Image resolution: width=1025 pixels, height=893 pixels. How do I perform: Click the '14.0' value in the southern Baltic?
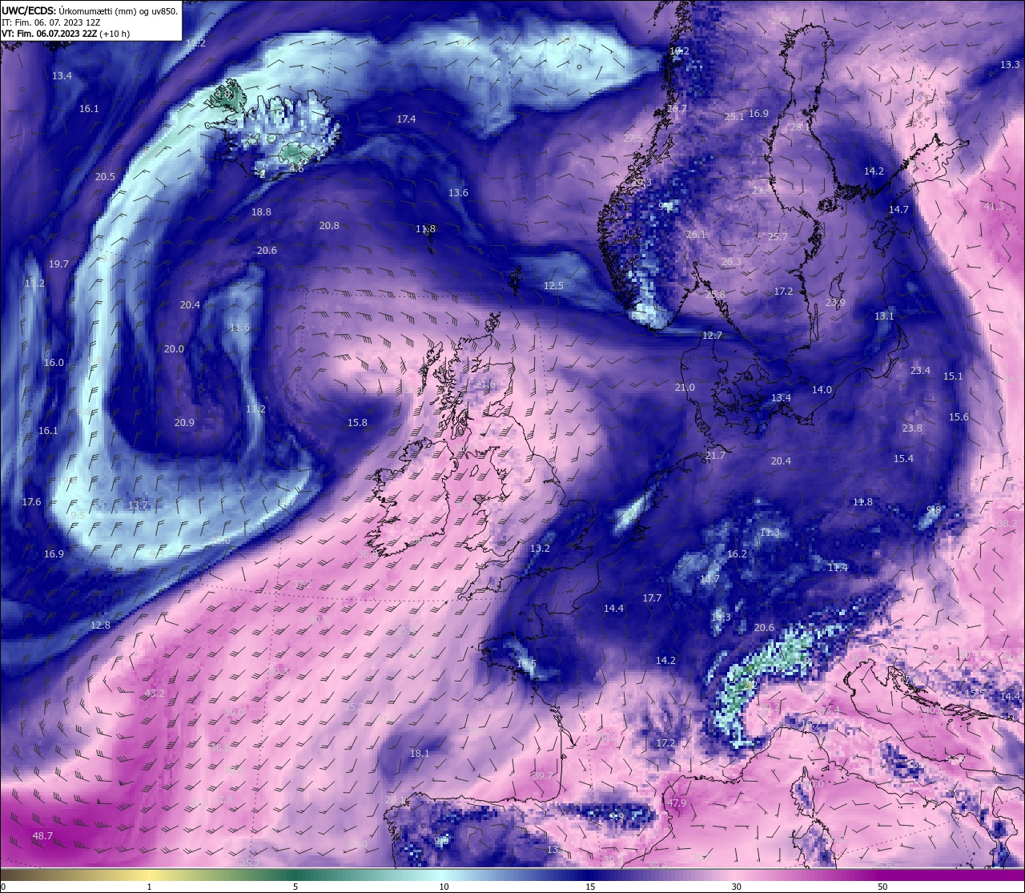point(822,390)
